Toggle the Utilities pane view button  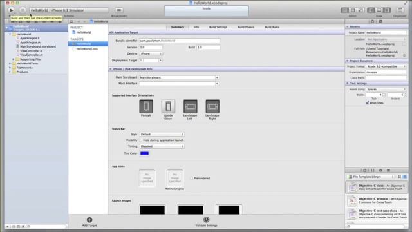pyautogui.click(x=387, y=10)
